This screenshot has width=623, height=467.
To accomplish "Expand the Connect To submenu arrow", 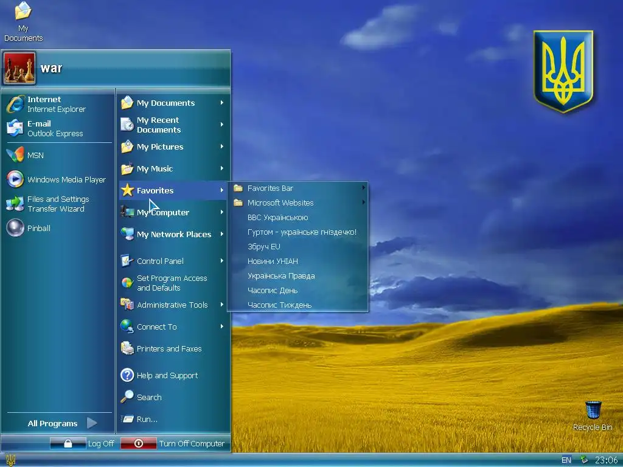I will coord(222,327).
